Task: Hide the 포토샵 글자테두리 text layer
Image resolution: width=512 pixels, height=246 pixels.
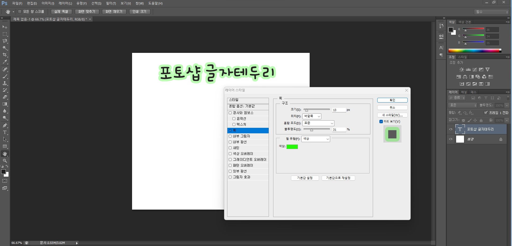Action: point(451,129)
